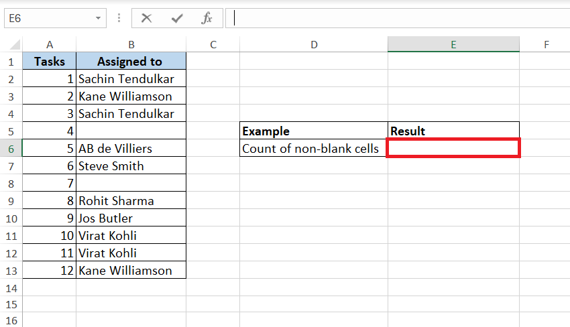This screenshot has width=570, height=327.
Task: Select column B header
Action: (x=131, y=44)
